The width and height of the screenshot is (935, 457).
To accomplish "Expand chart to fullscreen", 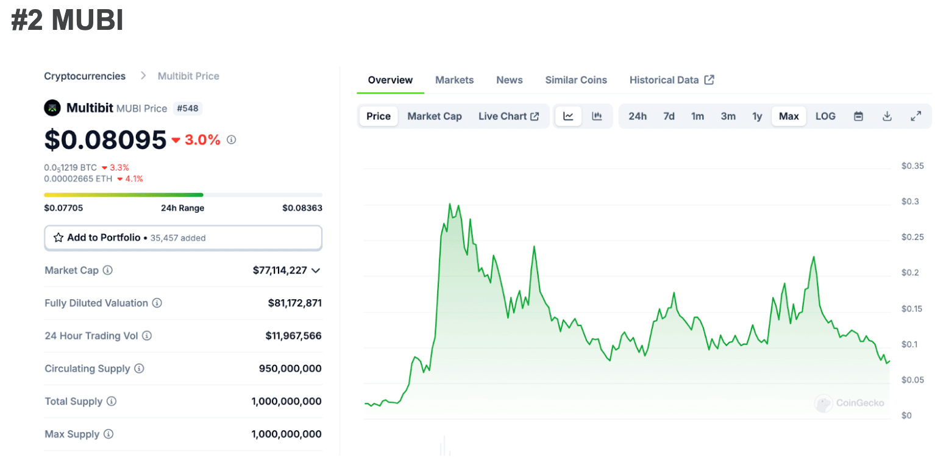I will coord(915,116).
